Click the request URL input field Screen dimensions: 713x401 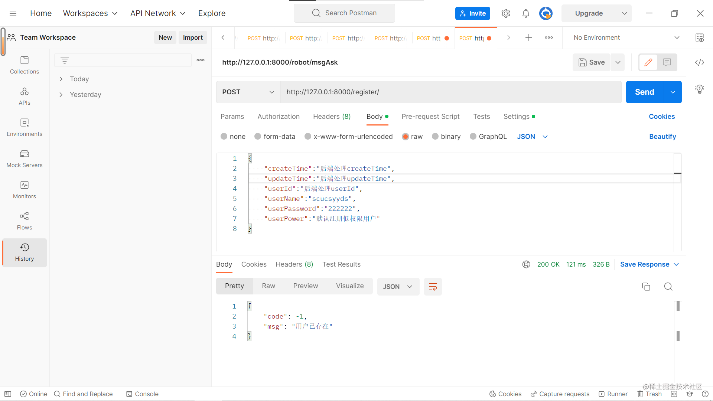[x=450, y=92]
